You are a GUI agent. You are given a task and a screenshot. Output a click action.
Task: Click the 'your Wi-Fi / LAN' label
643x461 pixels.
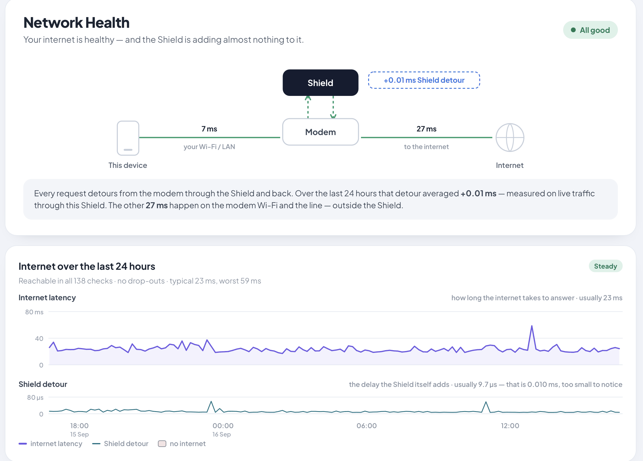click(209, 147)
